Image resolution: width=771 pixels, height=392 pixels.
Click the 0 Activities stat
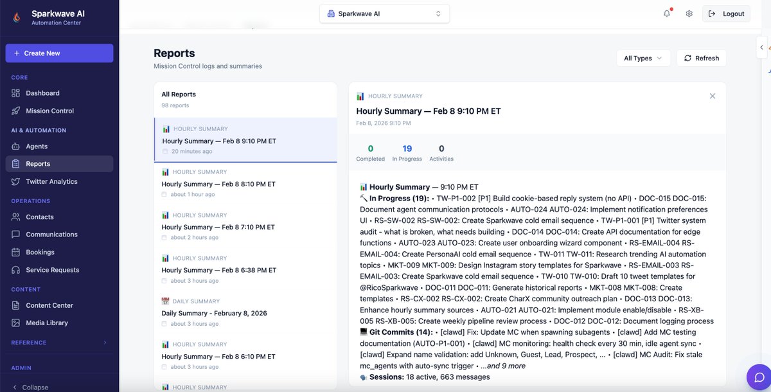[x=441, y=153]
